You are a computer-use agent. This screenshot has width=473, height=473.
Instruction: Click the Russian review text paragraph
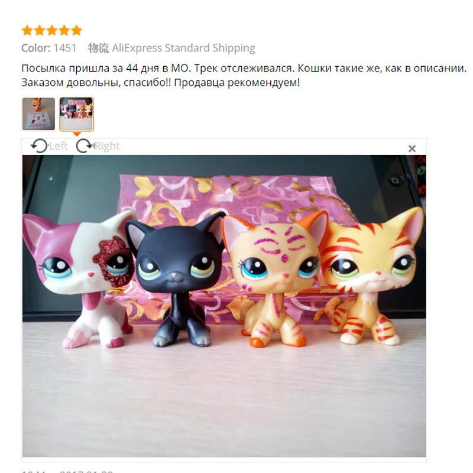[x=244, y=75]
